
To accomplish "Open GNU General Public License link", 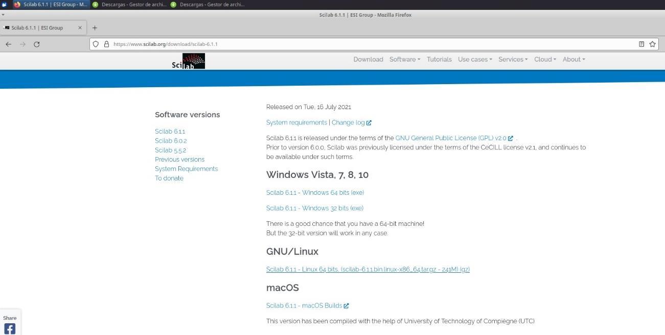I will [450, 138].
